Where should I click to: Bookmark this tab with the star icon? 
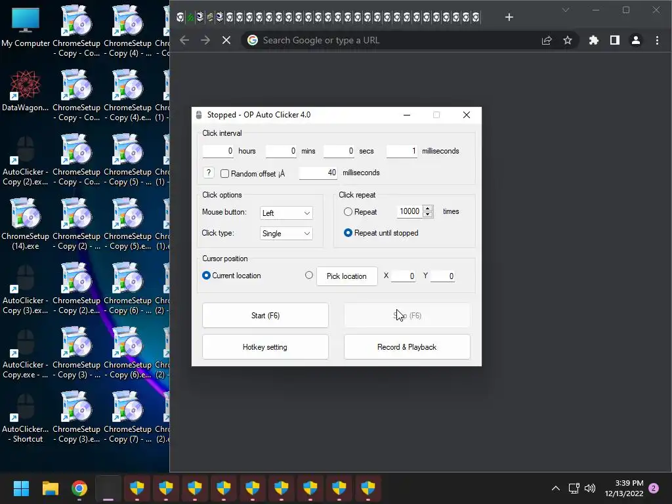coord(568,40)
